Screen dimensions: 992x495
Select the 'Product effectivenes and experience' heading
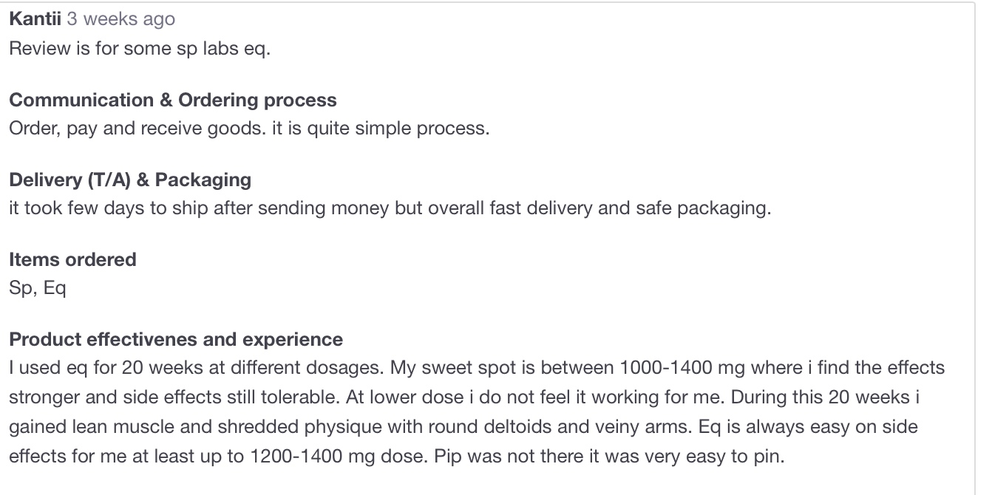176,339
